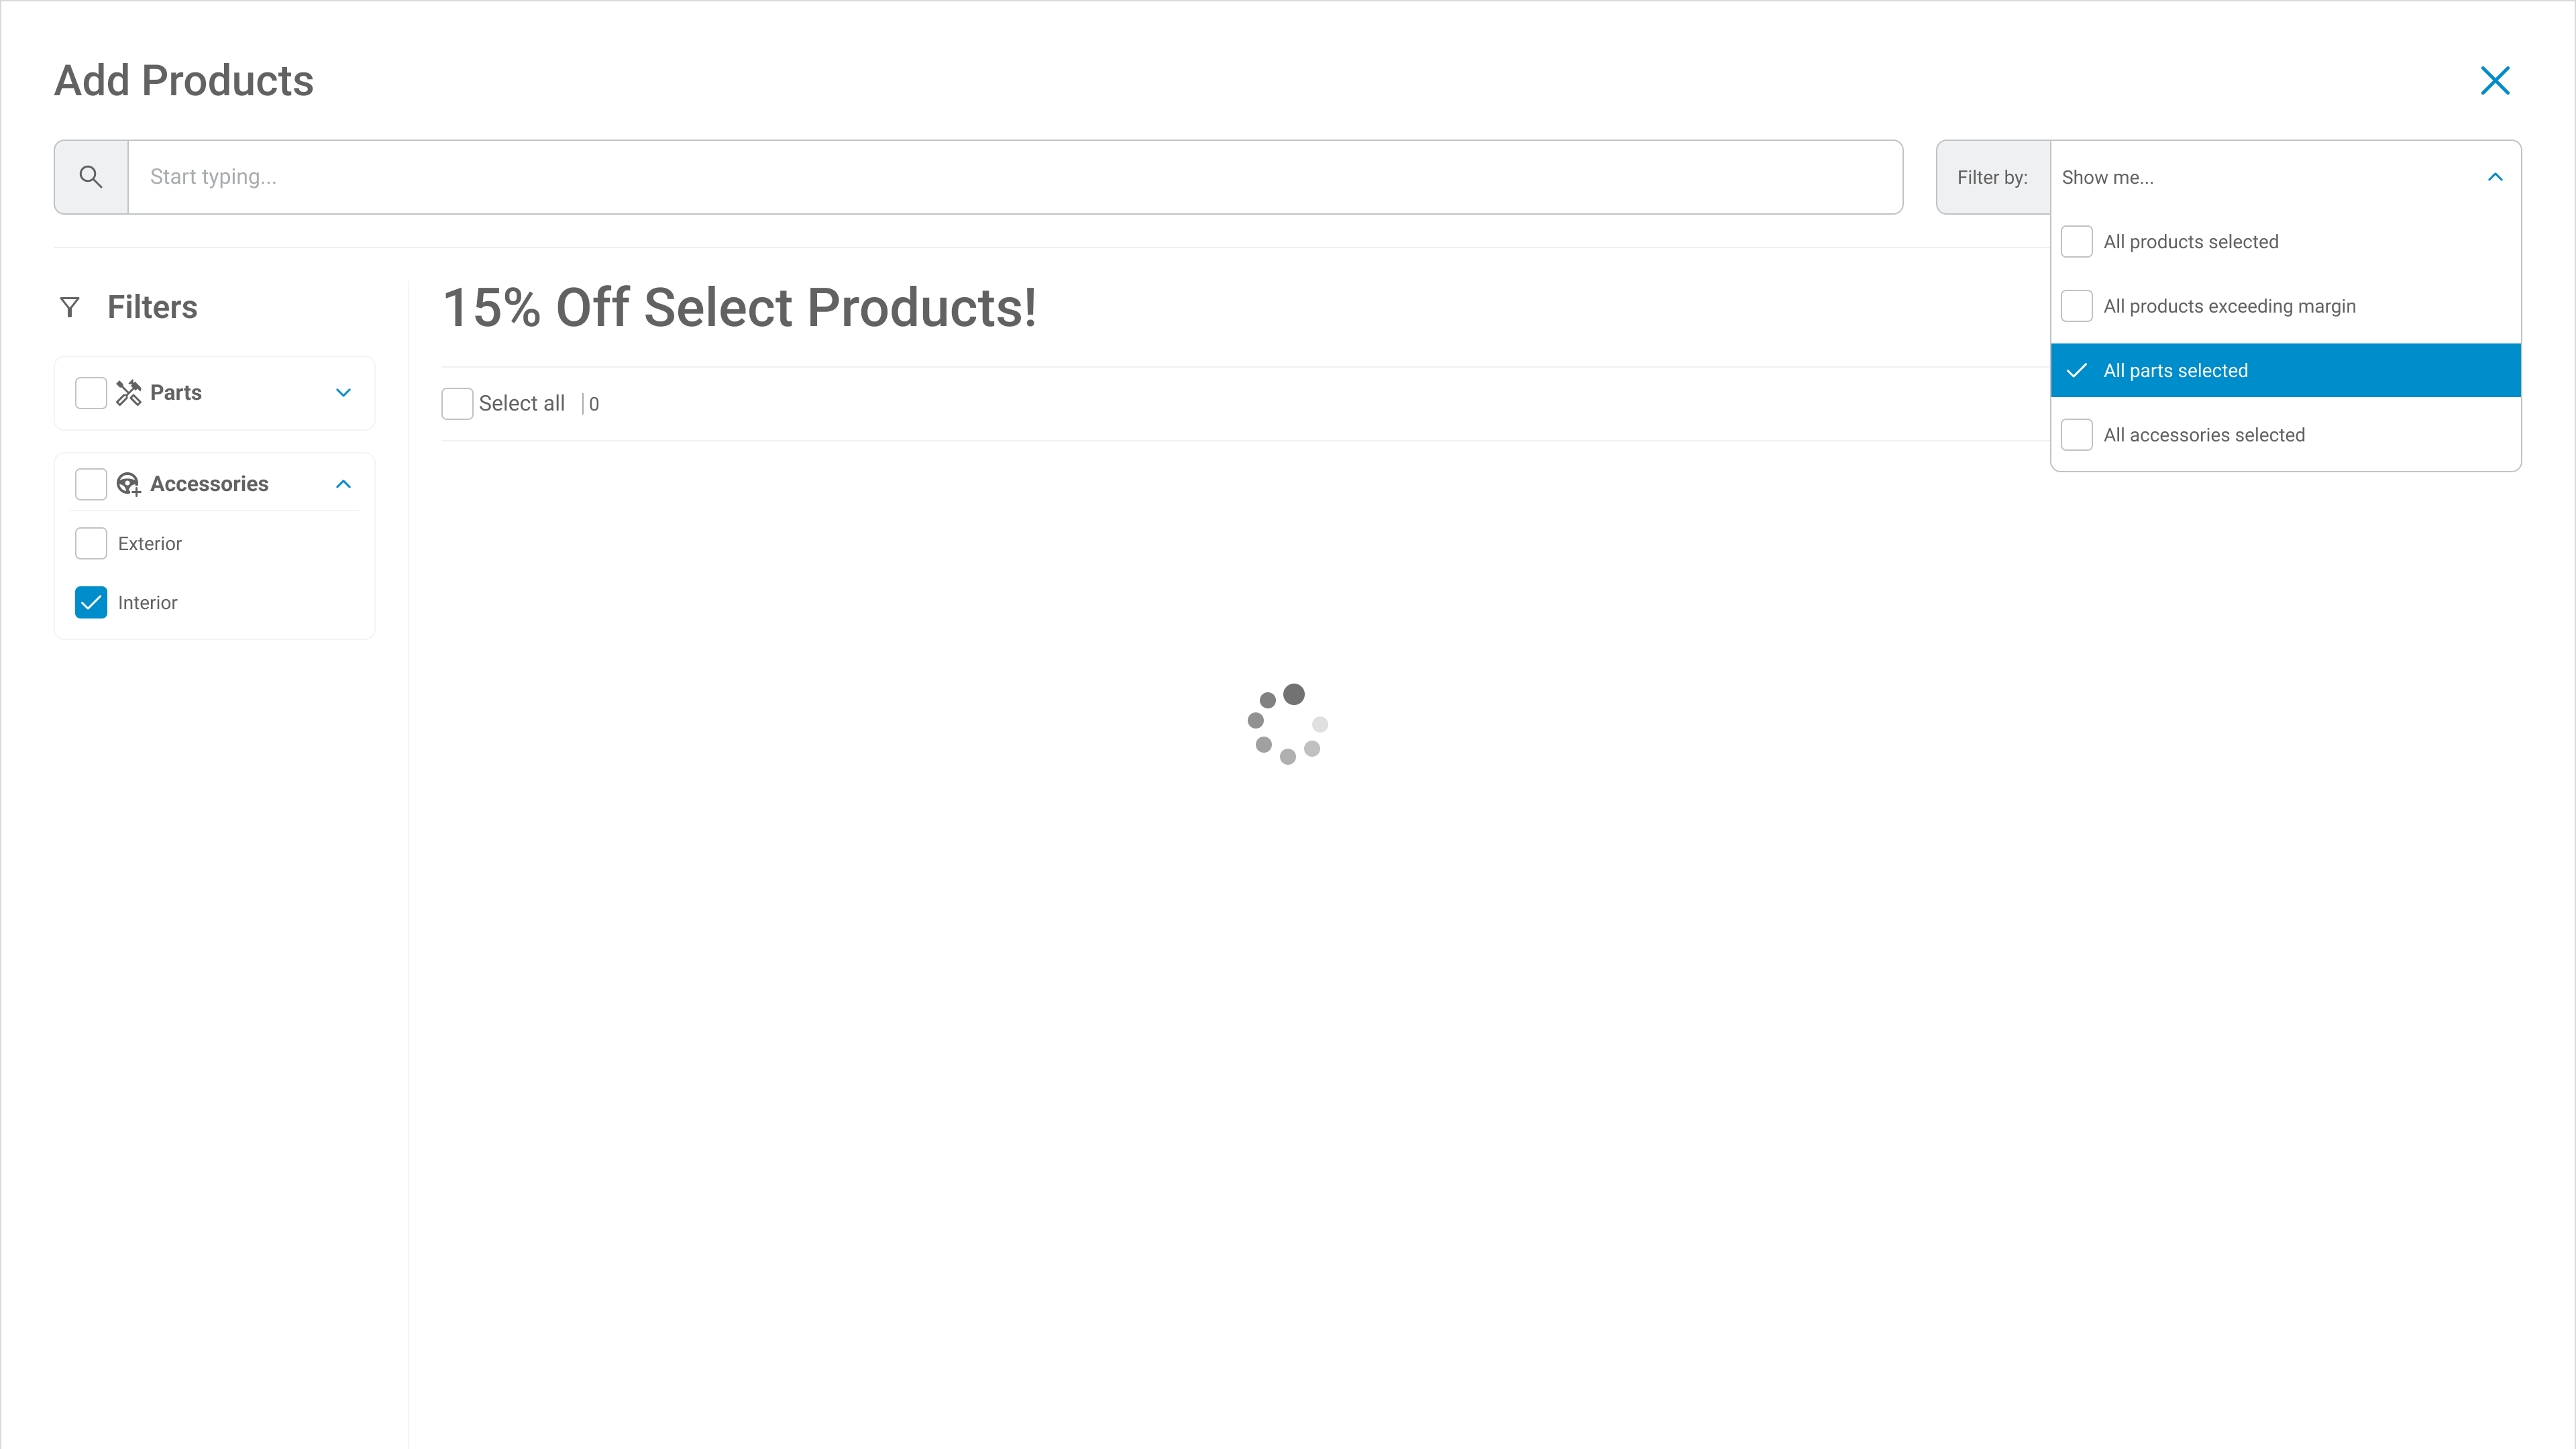The image size is (2576, 1449).
Task: Expand the Parts filter section
Action: 343,393
